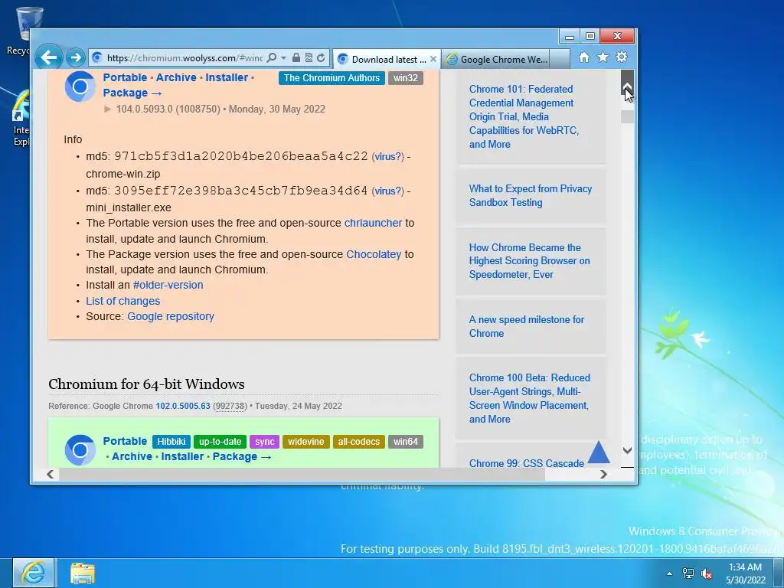The image size is (784, 588).
Task: Click the Chromium logo in win32 section
Action: (x=80, y=87)
